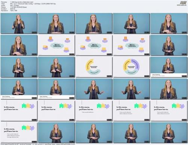Select the first thumbnail showing presenter with raised hands
This screenshot has height=145, width=188.
(x=19, y=23)
